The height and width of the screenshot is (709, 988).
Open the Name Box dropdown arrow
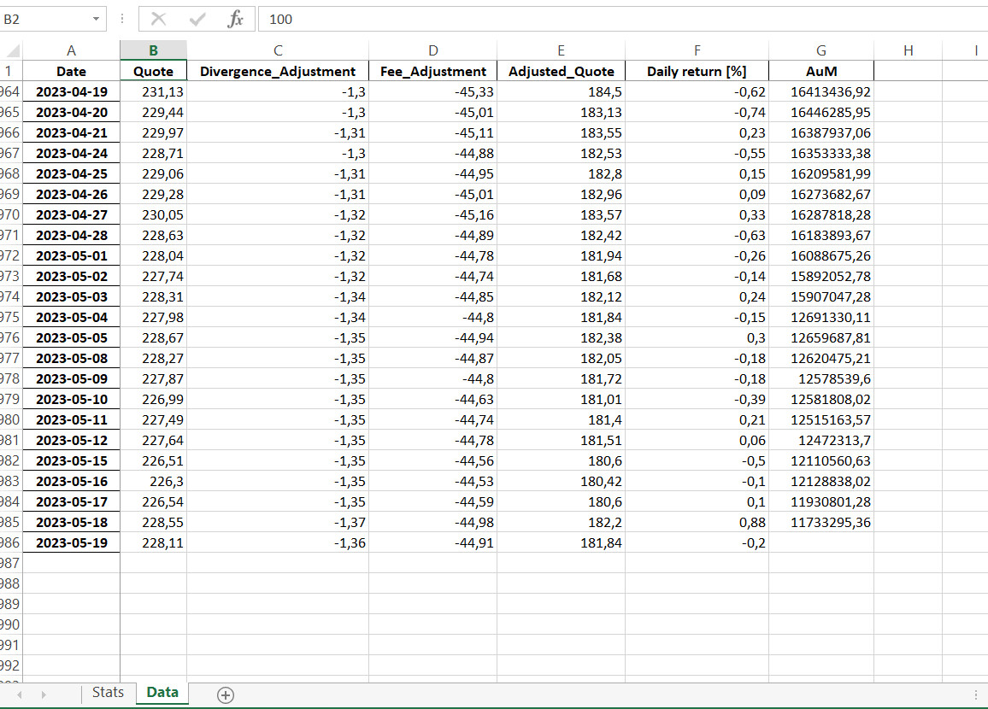pos(95,19)
